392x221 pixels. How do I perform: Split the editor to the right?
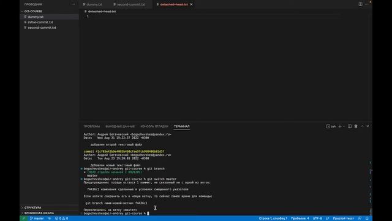[x=360, y=4]
